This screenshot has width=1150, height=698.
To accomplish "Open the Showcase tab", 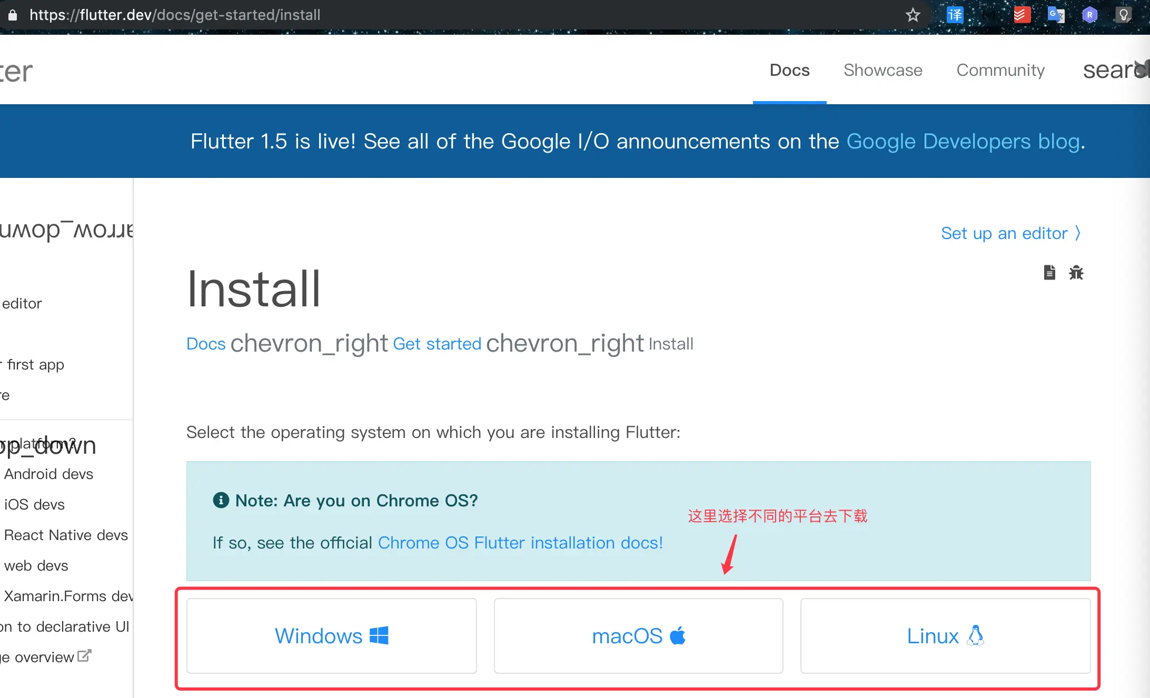I will [x=883, y=70].
